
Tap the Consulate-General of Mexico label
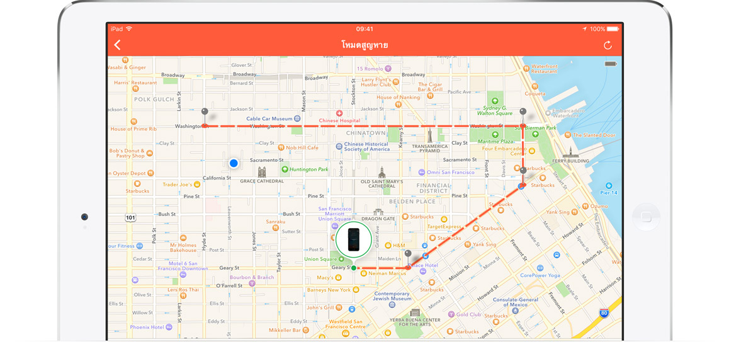[517, 302]
